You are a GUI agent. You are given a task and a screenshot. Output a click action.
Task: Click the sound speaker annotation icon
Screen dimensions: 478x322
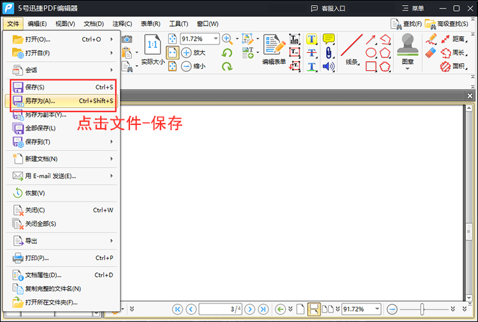click(x=328, y=66)
